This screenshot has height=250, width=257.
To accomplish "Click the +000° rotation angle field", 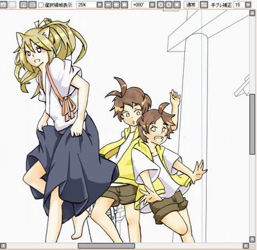I will click(139, 5).
